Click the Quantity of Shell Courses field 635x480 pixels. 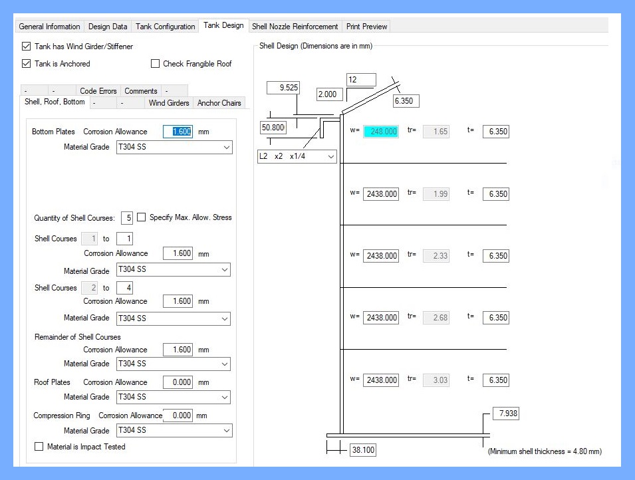126,218
